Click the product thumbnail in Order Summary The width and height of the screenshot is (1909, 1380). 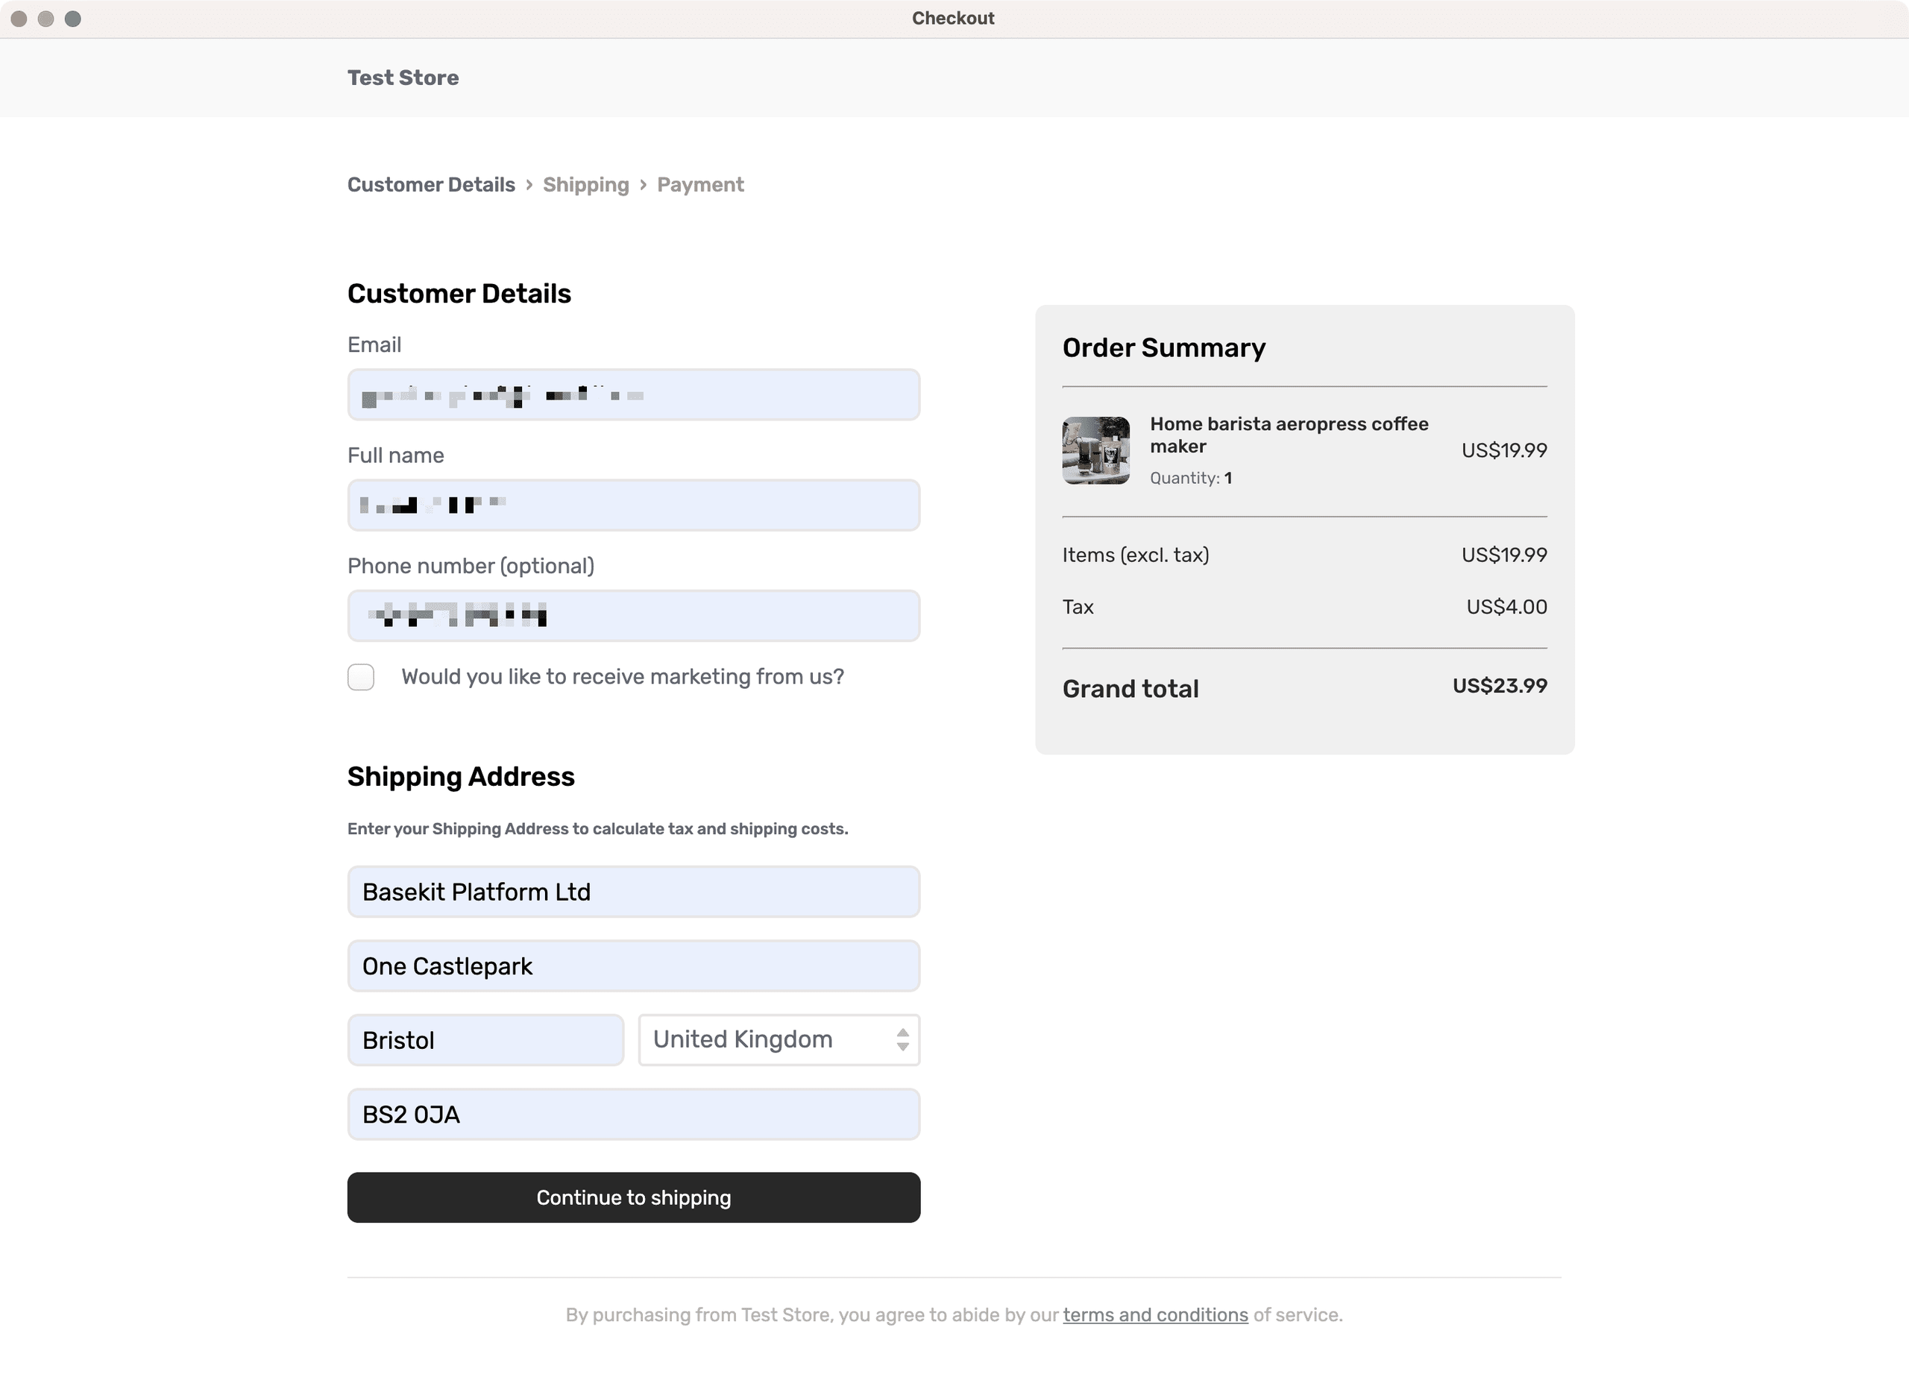(x=1096, y=450)
